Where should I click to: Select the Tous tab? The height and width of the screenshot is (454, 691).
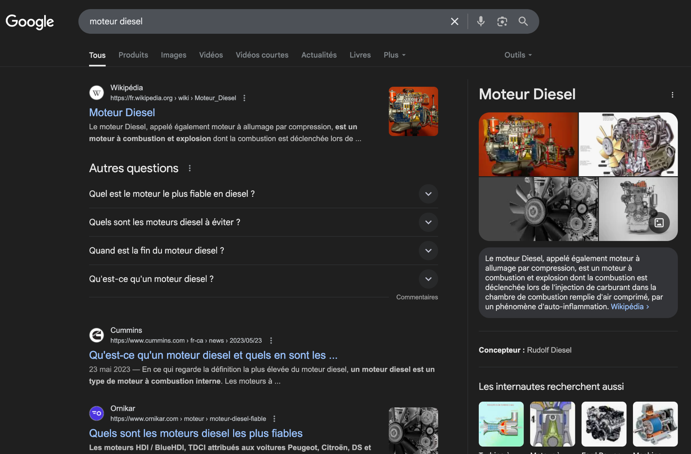[97, 55]
